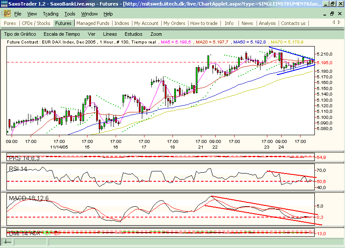Minimize the inner chart document window
Viewport: 345px width, 248px height.
325,14
